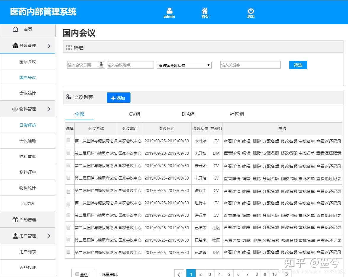
Task: Check the box for 2019/09/20 DIA row
Action: click(68, 153)
